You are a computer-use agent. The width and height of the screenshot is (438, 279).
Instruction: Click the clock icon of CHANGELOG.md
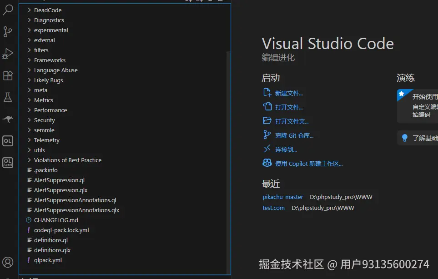29,220
